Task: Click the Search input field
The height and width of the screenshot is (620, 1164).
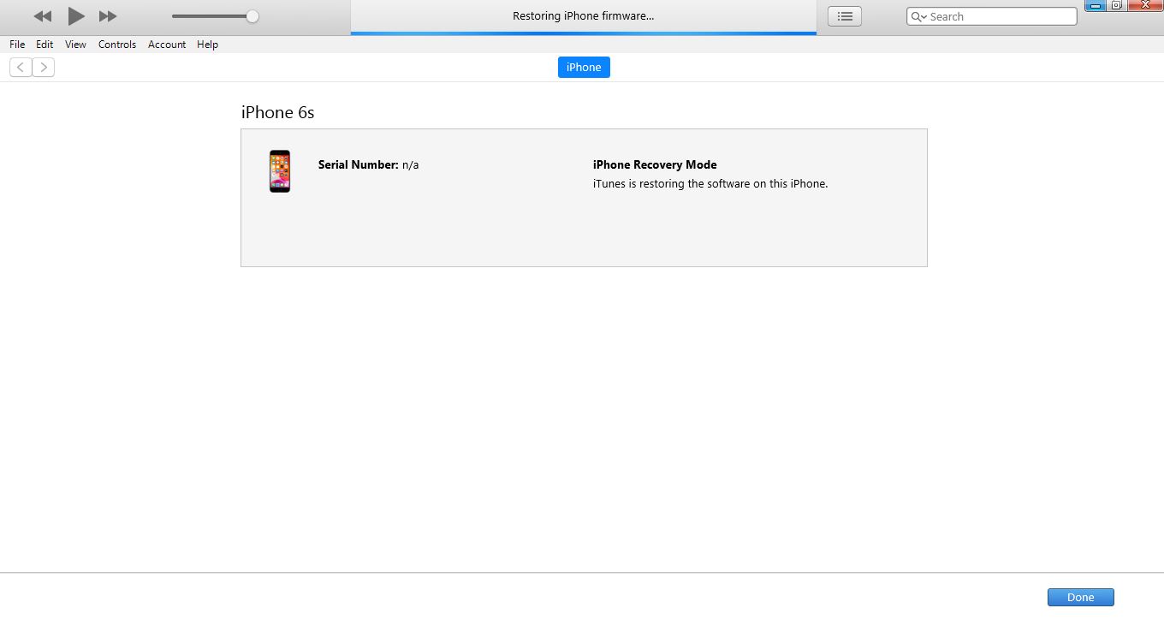Action: 992,16
